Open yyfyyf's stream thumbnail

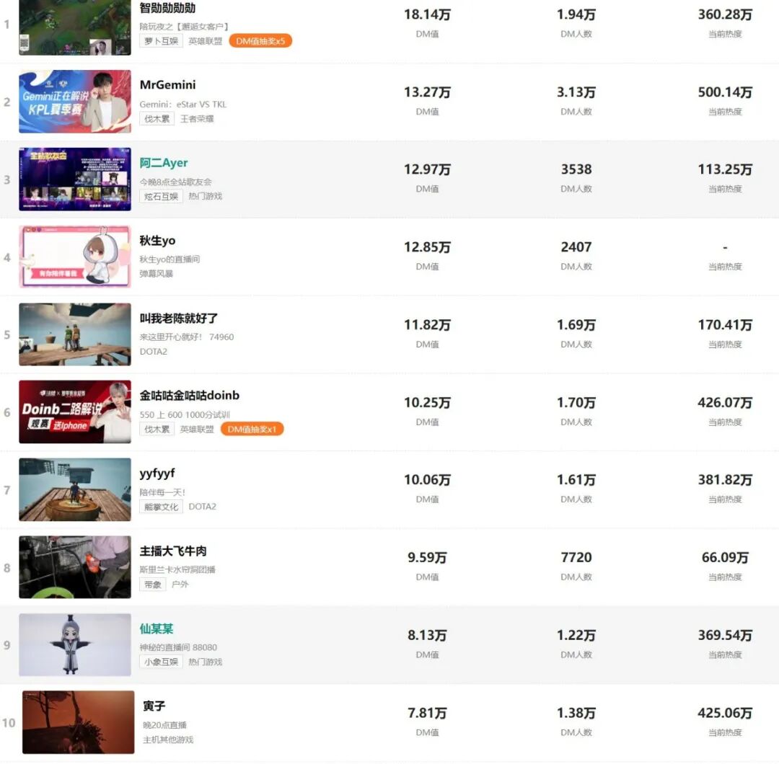pos(75,489)
